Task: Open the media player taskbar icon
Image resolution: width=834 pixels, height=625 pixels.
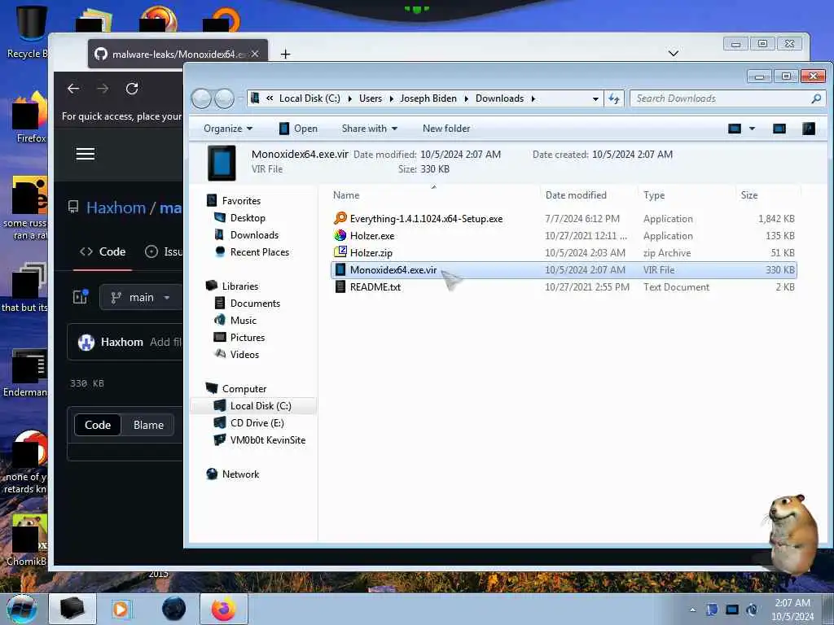Action: tap(121, 609)
